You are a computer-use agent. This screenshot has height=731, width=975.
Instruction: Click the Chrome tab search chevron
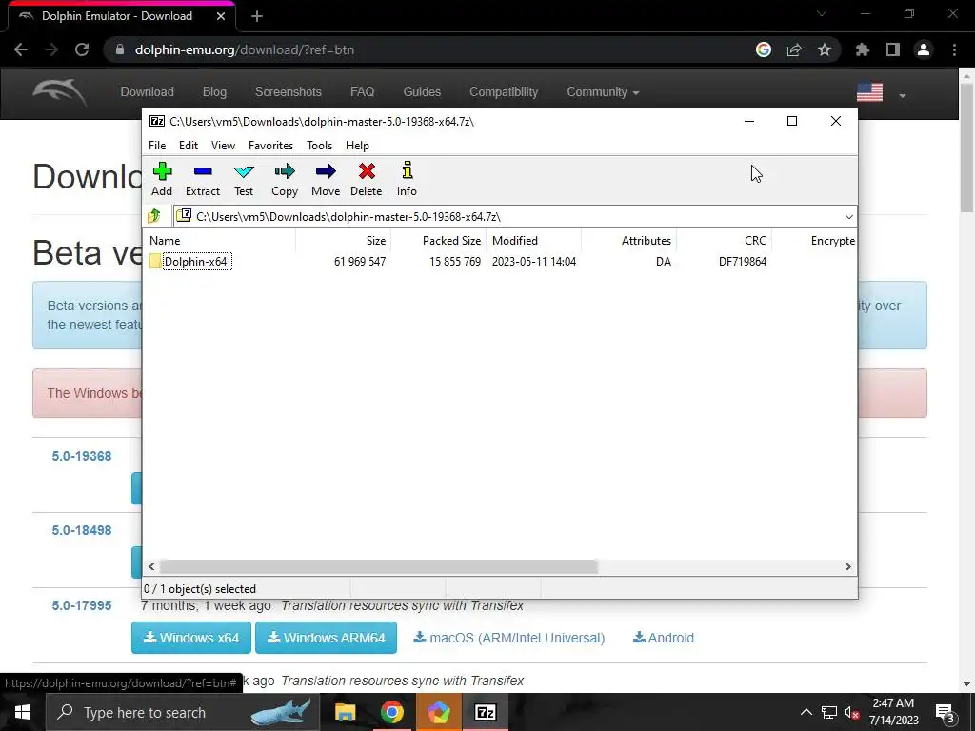822,13
